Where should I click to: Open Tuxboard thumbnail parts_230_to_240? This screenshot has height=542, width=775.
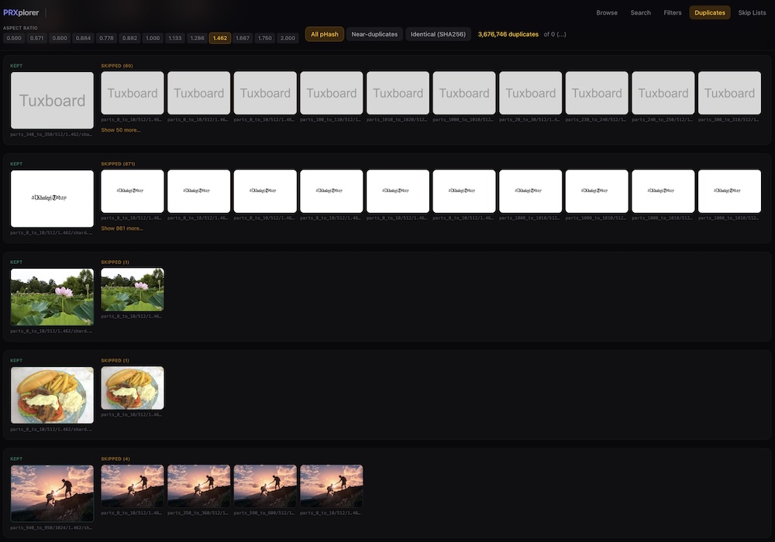pyautogui.click(x=597, y=93)
